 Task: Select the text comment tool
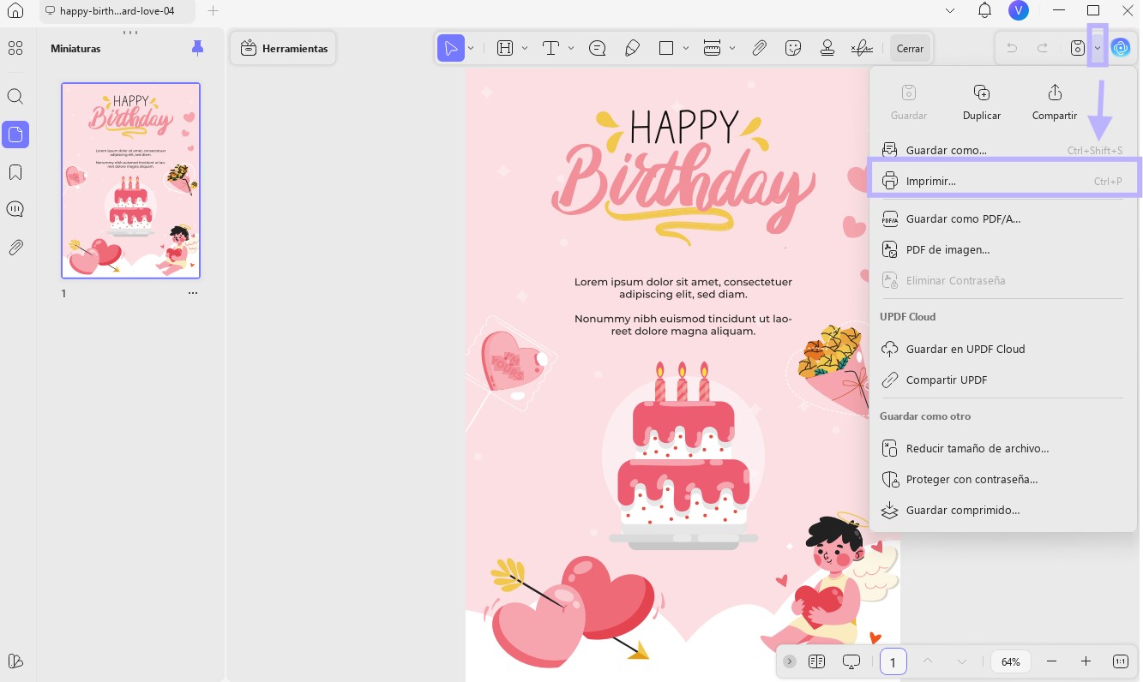click(551, 49)
